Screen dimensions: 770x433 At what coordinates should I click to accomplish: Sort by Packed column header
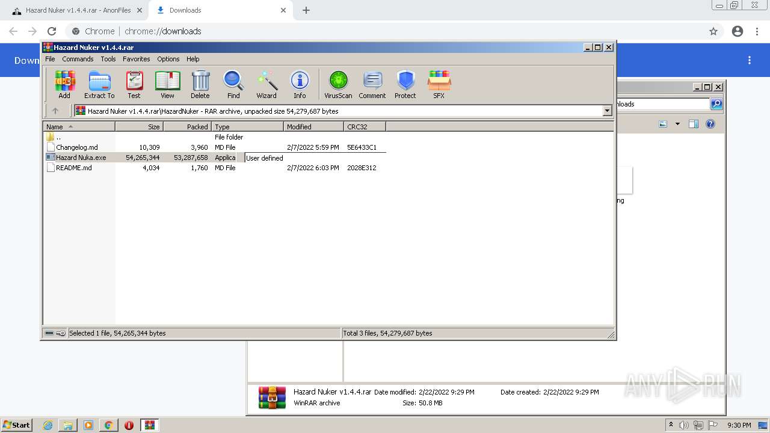(x=187, y=127)
